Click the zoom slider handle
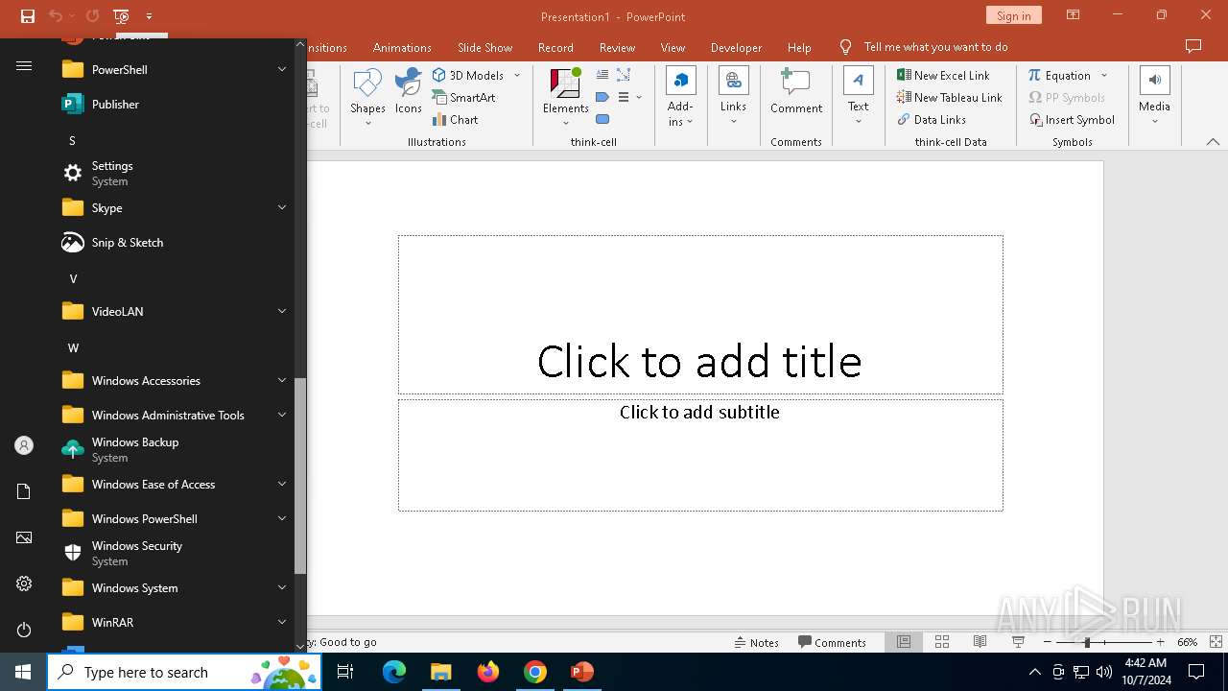The image size is (1228, 691). (x=1087, y=642)
